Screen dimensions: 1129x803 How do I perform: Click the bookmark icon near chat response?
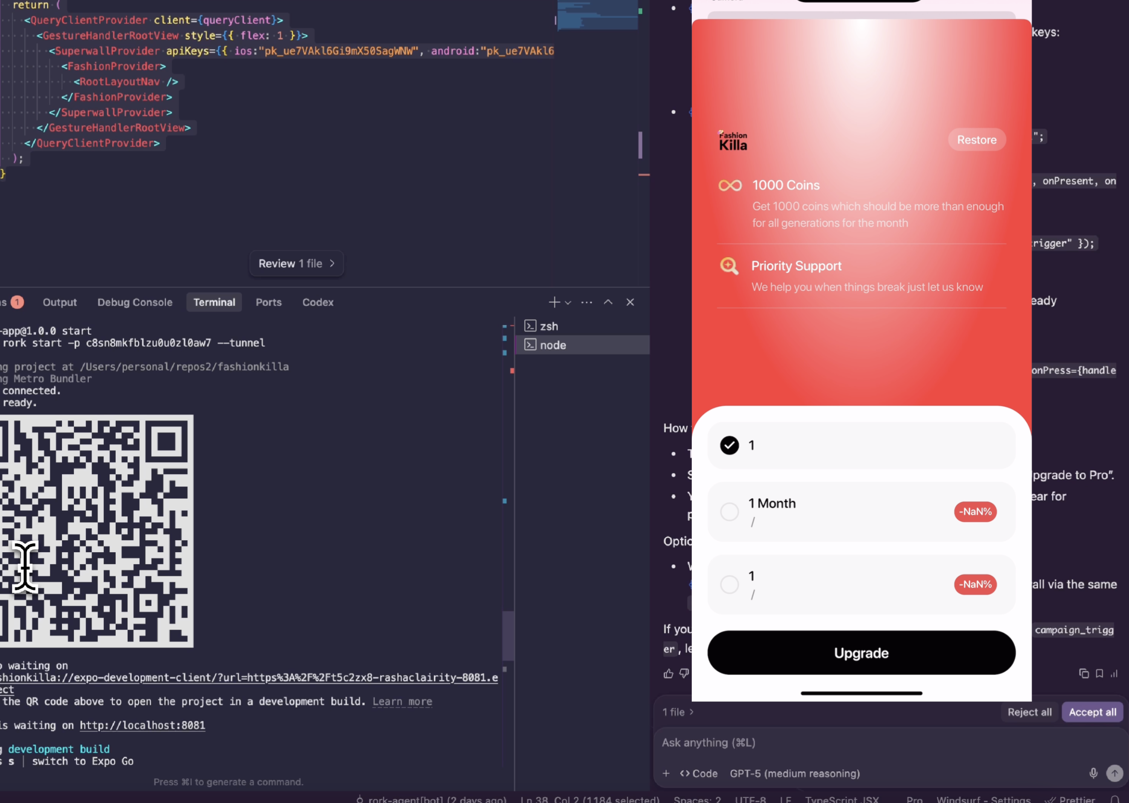(1100, 674)
